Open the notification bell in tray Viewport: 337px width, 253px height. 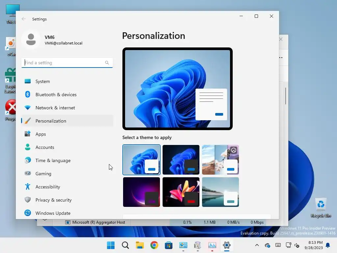coord(328,245)
